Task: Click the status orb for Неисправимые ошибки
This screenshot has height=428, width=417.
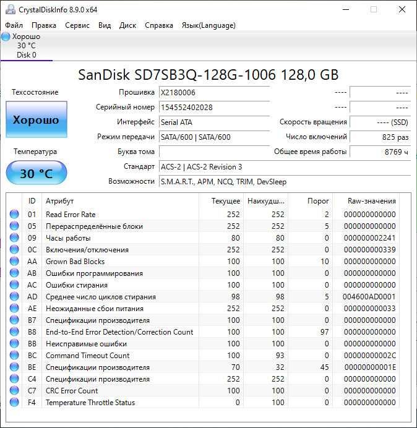Action: [x=14, y=343]
